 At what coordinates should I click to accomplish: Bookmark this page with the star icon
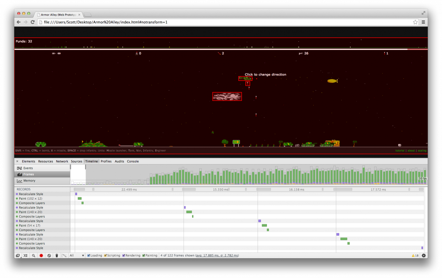click(x=415, y=22)
